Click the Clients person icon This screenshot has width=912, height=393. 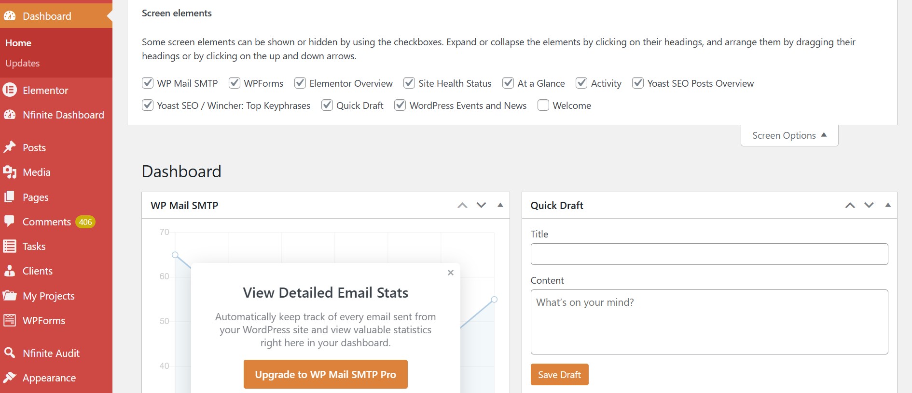(10, 271)
